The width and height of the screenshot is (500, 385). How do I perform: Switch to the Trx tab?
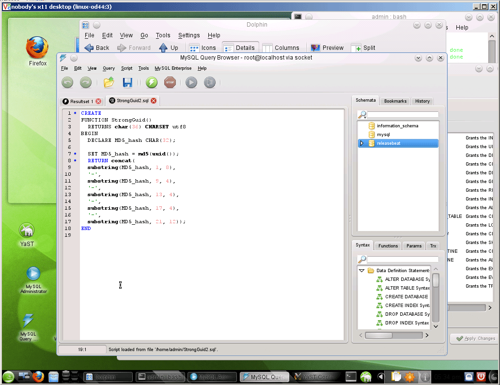pos(433,246)
